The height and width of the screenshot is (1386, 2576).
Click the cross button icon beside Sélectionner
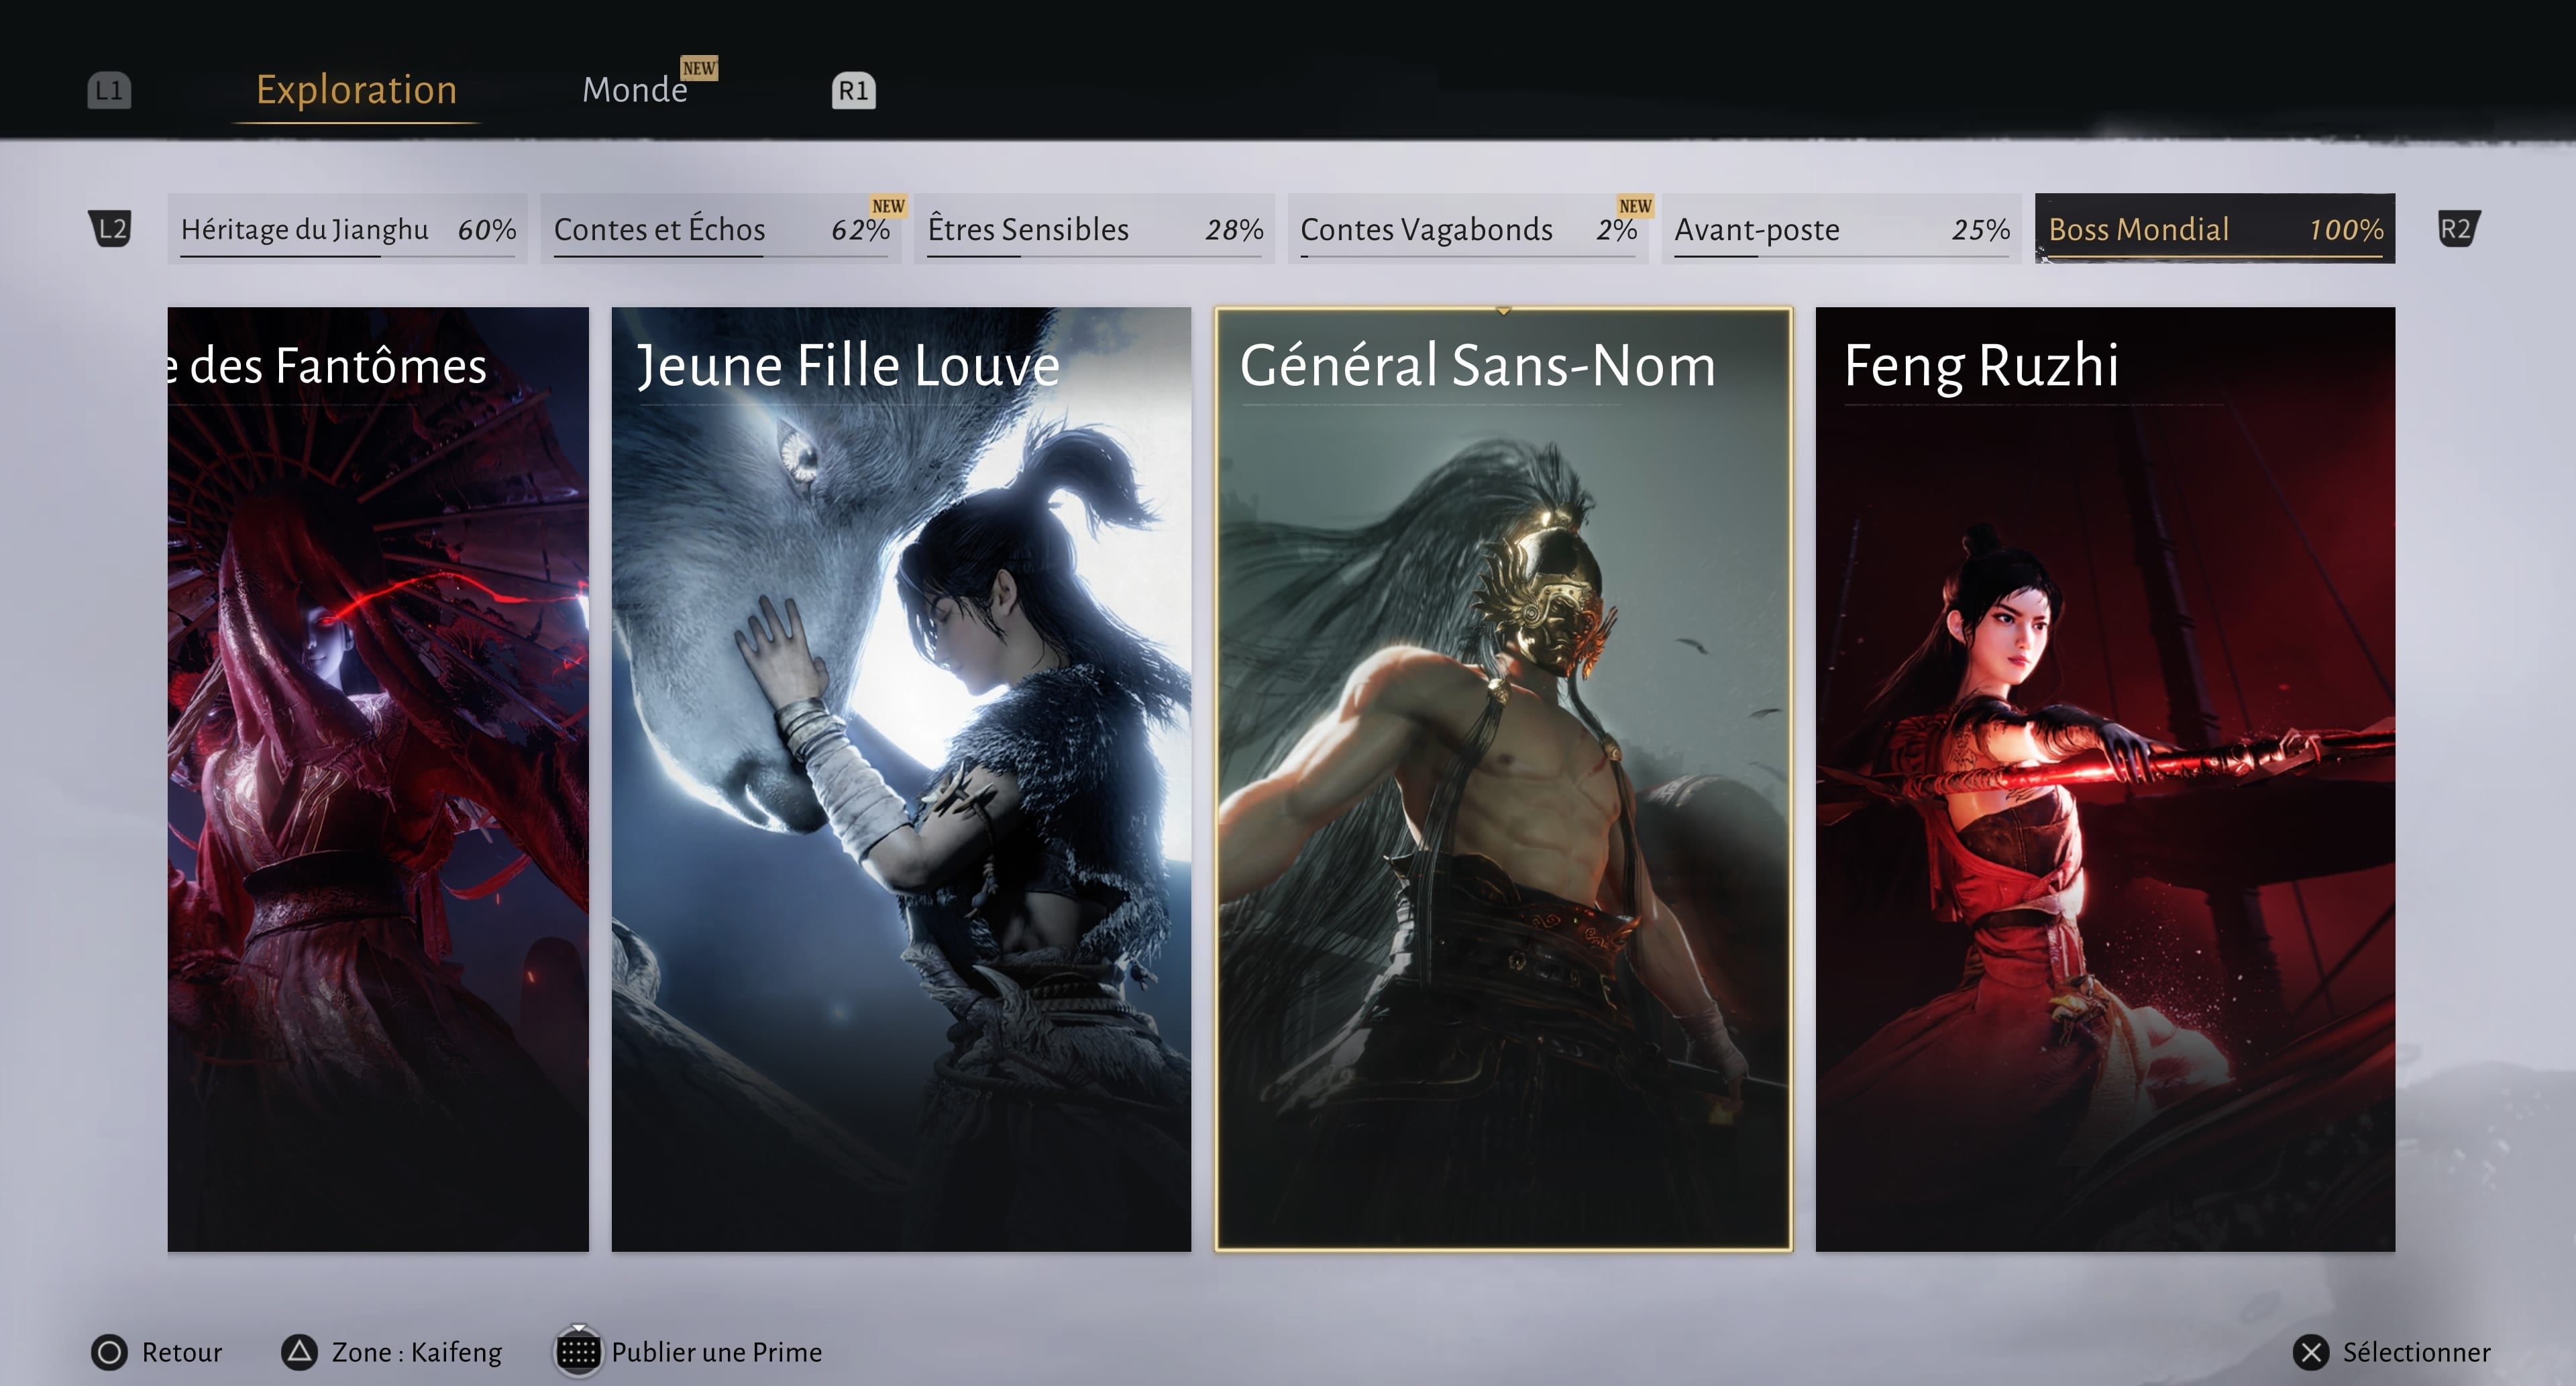click(2311, 1352)
